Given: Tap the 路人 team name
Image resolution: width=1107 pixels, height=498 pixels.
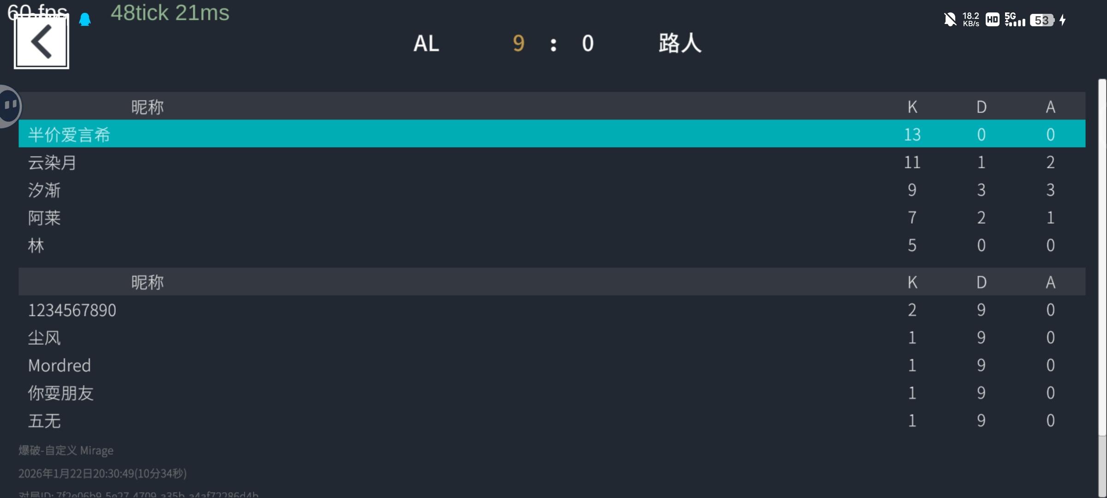Looking at the screenshot, I should click(x=680, y=44).
